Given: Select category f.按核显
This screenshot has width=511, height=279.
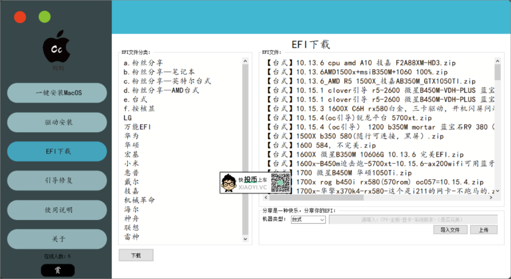Looking at the screenshot, I should (139, 109).
